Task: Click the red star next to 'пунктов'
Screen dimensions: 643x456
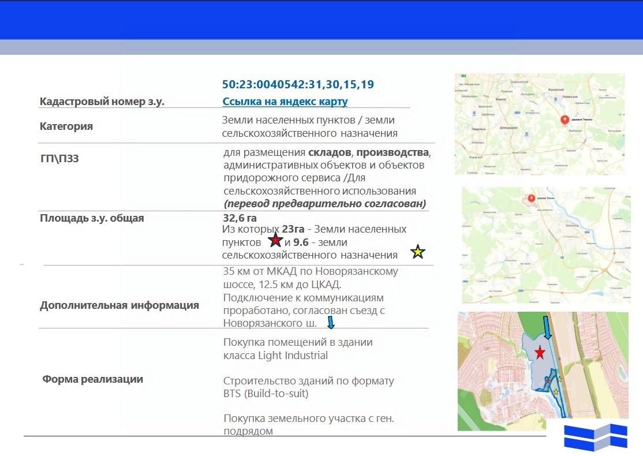Action: [x=275, y=240]
